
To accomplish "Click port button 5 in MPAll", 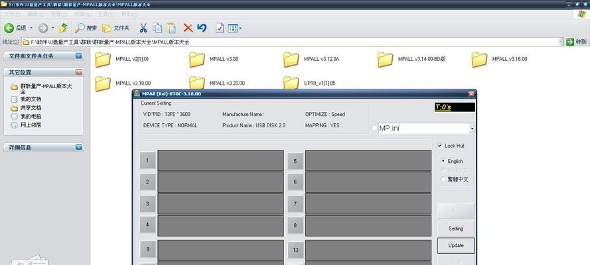I will [x=295, y=161].
